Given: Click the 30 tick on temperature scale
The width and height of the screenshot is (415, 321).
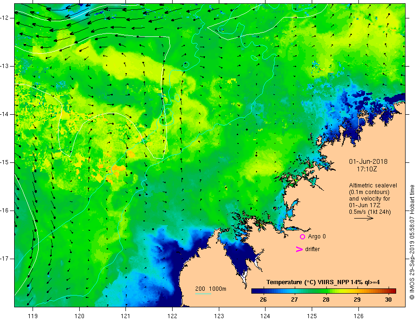Looking at the screenshot, I should (x=388, y=300).
